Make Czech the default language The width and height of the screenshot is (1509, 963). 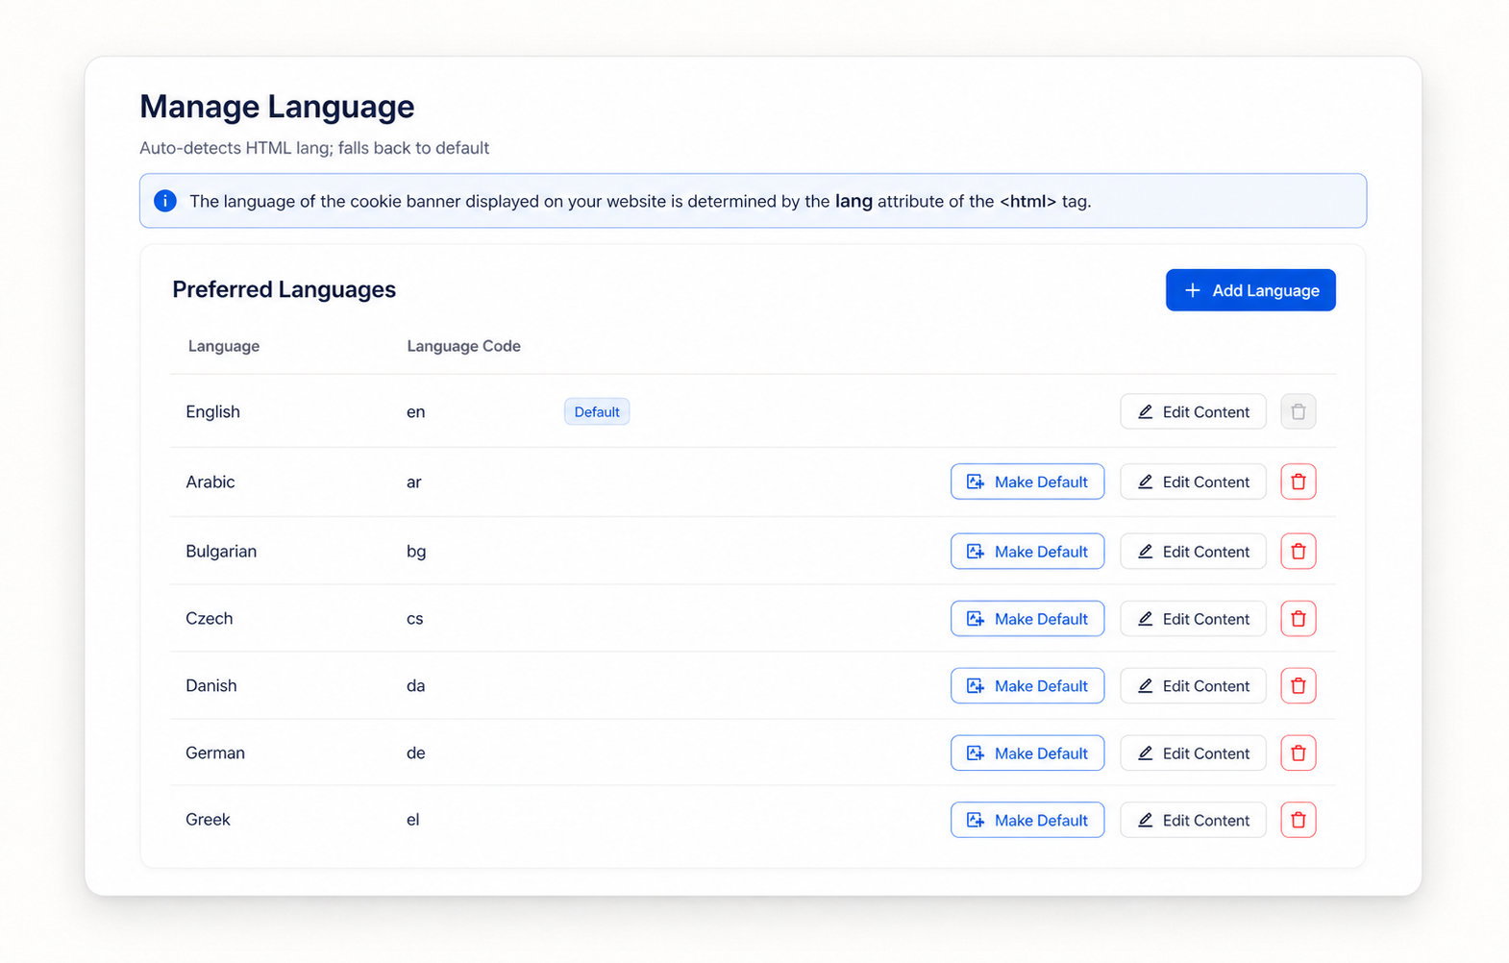(x=1027, y=619)
